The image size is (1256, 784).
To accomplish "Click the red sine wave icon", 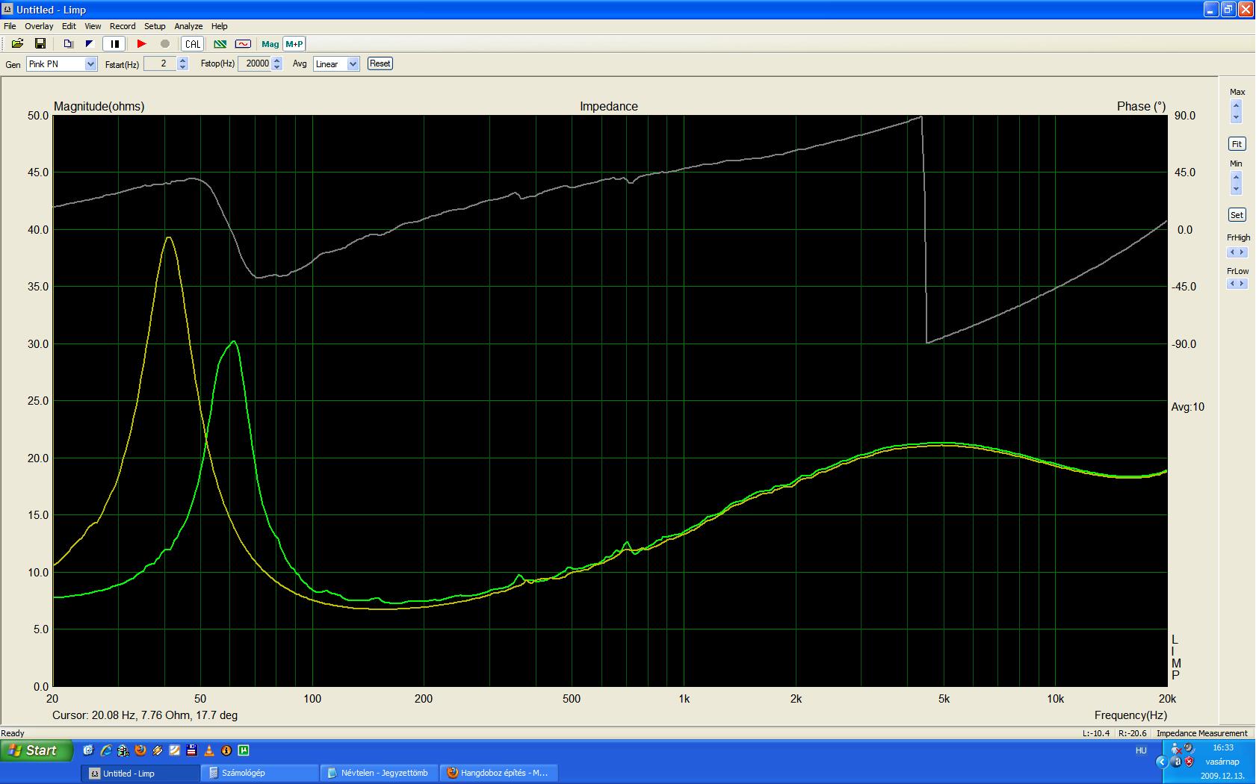I will (243, 44).
